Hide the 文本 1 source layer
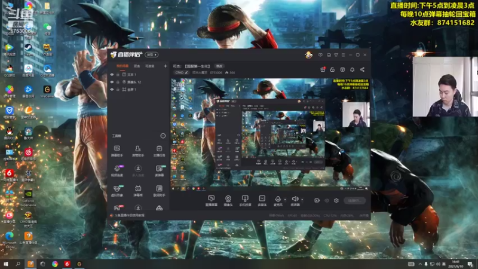 112,74
